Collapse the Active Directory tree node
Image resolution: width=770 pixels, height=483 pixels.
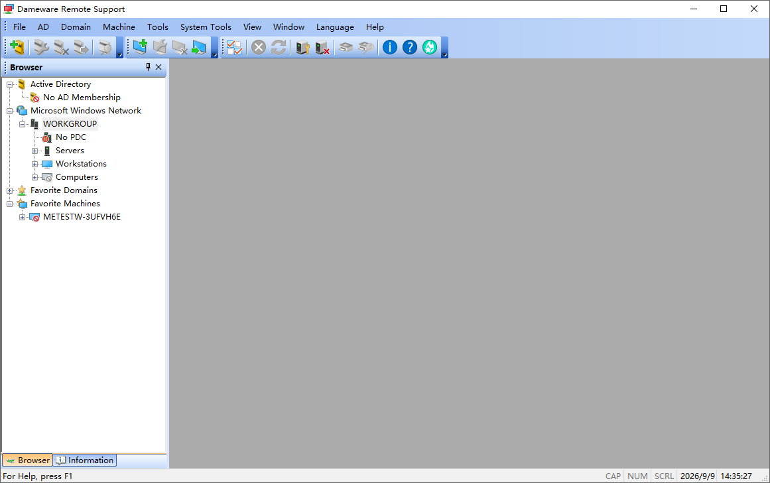pos(9,84)
